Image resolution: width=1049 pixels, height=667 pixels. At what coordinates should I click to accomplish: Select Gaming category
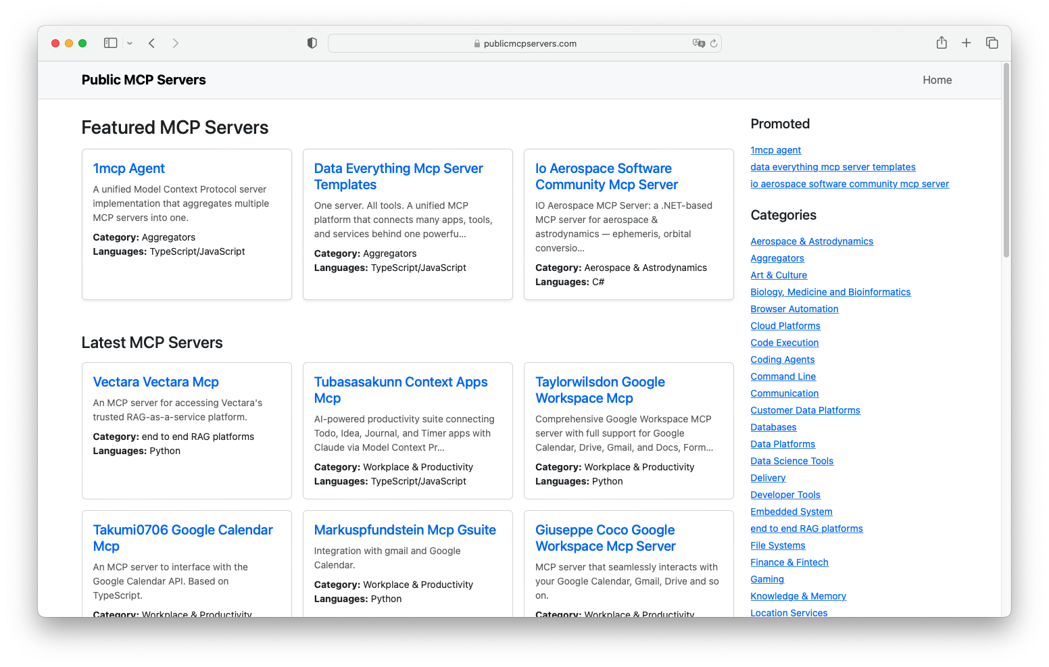(767, 579)
